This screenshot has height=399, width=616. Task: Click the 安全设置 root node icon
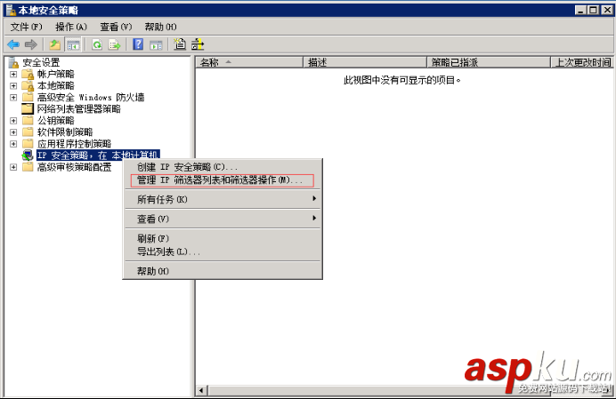click(13, 62)
